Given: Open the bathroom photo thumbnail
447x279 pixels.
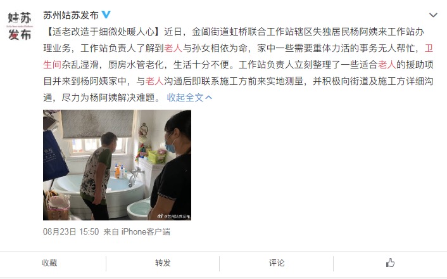Looking at the screenshot, I should click(117, 165).
